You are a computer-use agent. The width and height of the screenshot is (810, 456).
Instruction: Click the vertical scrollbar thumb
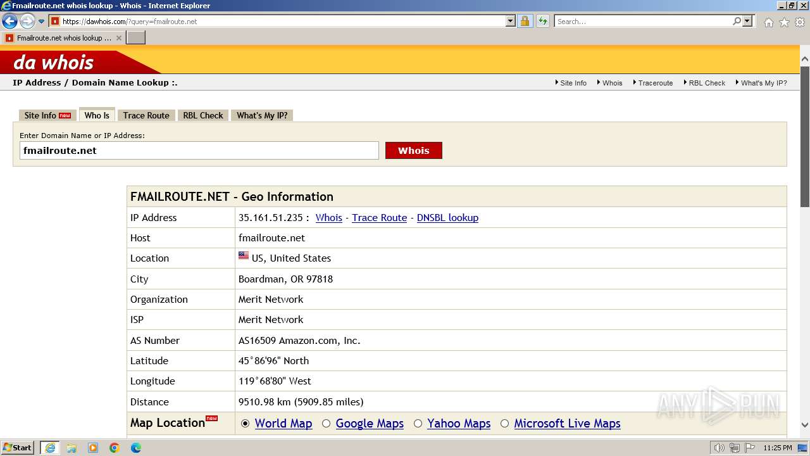[804, 136]
